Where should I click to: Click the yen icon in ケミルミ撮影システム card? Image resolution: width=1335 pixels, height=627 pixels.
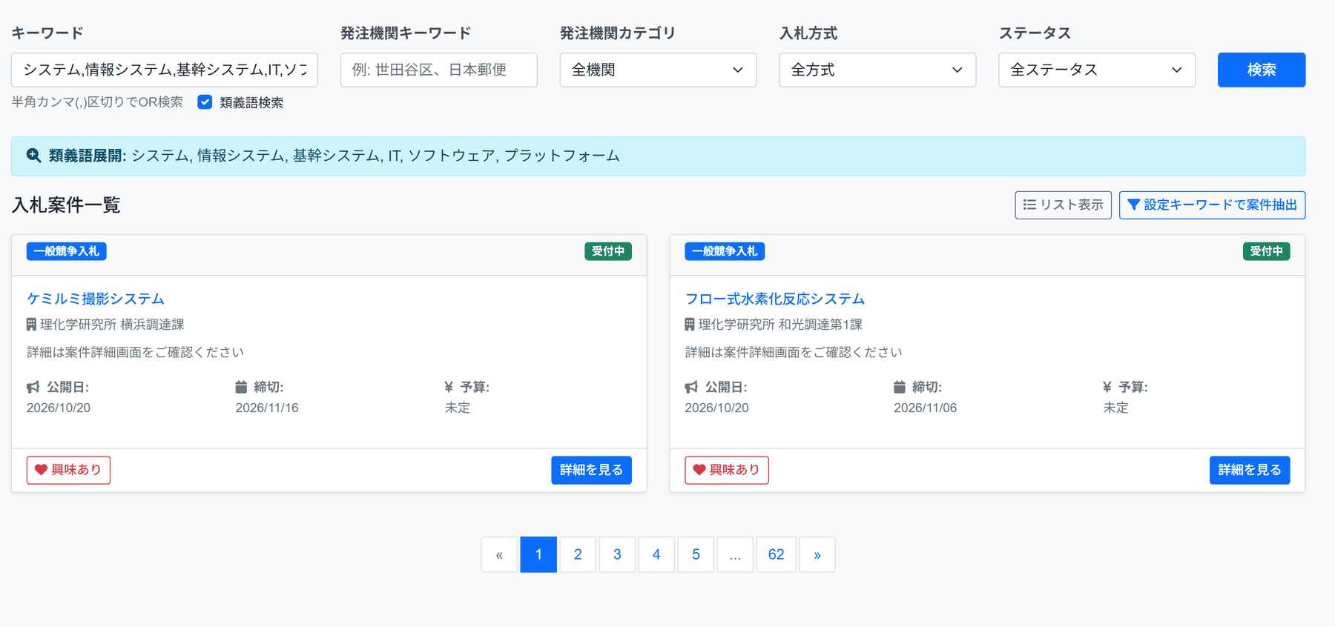[449, 387]
